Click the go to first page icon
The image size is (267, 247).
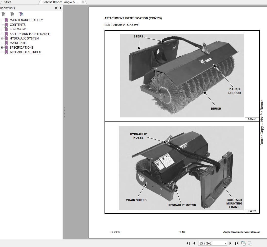click(x=188, y=243)
